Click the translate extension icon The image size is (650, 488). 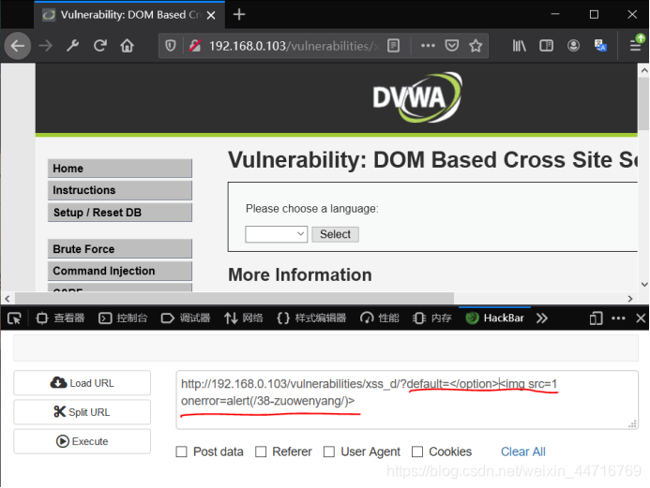600,46
